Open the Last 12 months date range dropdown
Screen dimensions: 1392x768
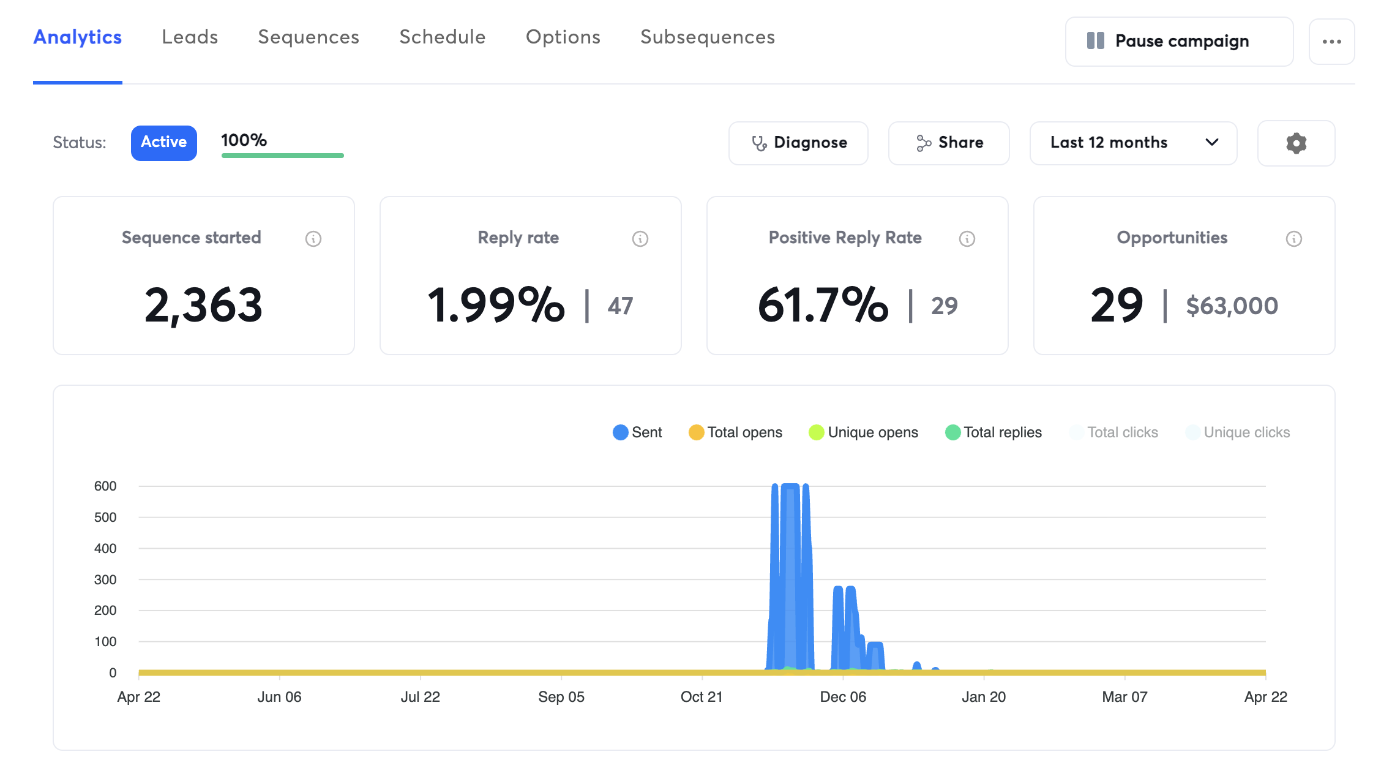click(x=1132, y=143)
